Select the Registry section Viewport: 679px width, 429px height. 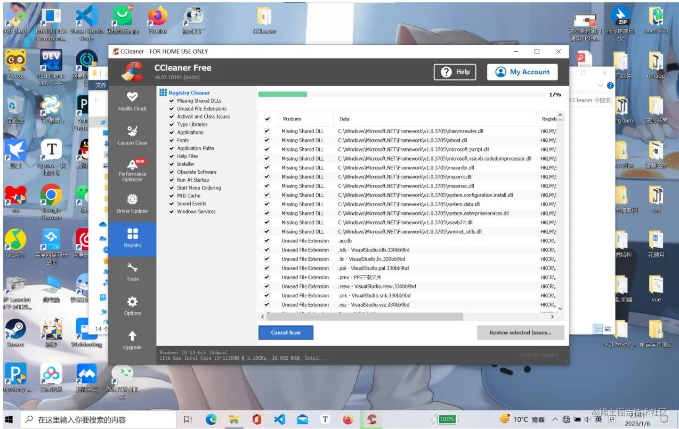(132, 238)
